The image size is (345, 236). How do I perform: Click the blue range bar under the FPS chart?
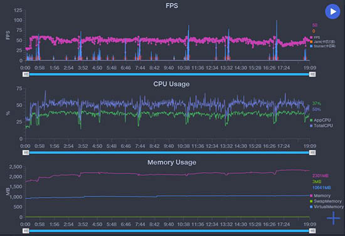(x=169, y=75)
